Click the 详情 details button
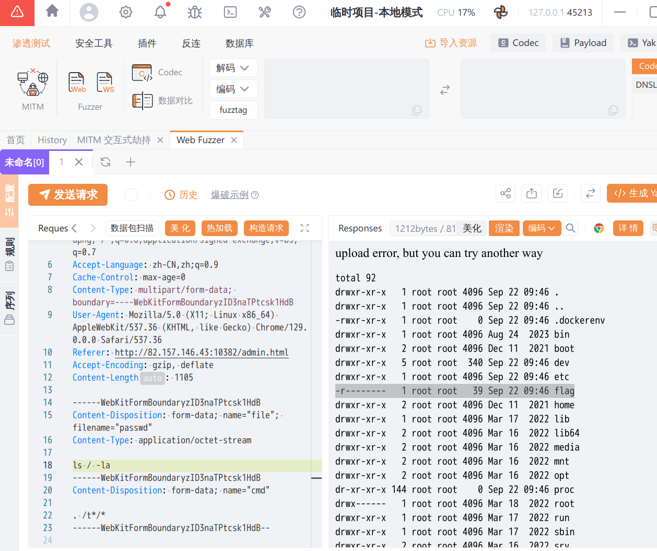657x551 pixels. pos(628,228)
